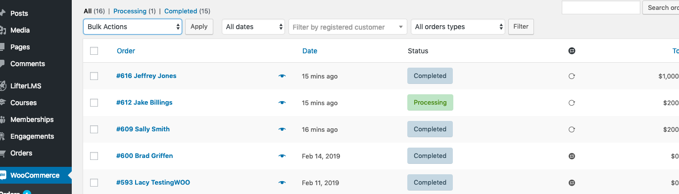Check the box for order #616
Image resolution: width=679 pixels, height=194 pixels.
pyautogui.click(x=94, y=76)
